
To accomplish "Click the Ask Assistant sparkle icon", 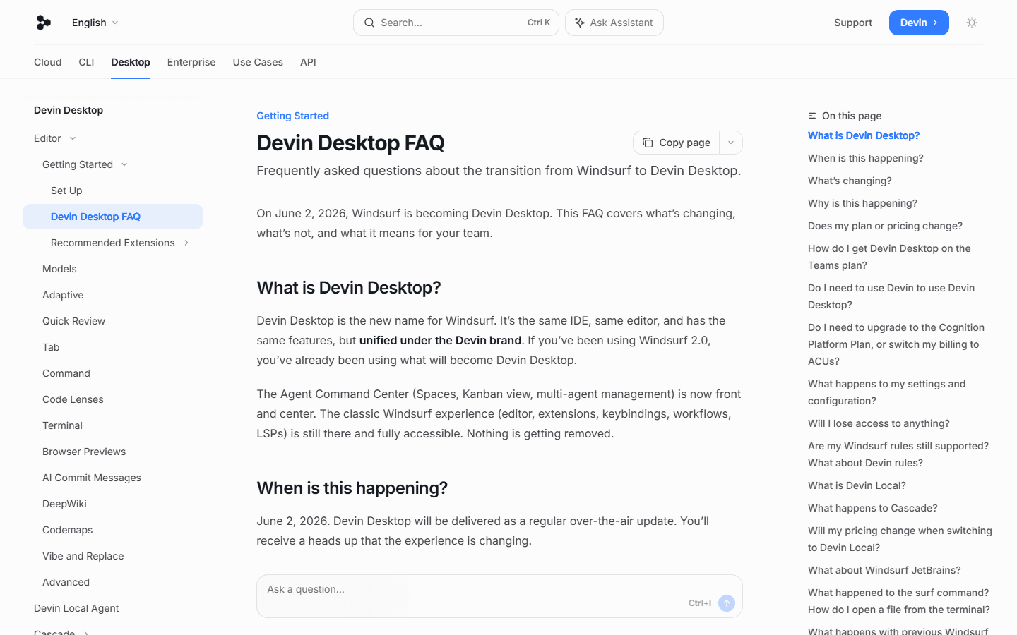I will (580, 23).
